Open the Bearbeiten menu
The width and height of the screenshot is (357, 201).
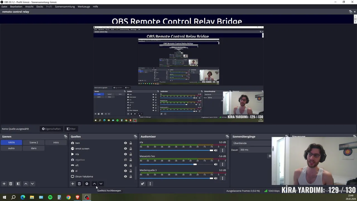pos(16,6)
